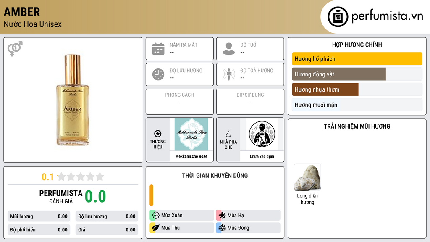The height and width of the screenshot is (242, 430).
Task: Open the Long diên hương ambergris image
Action: (x=307, y=177)
